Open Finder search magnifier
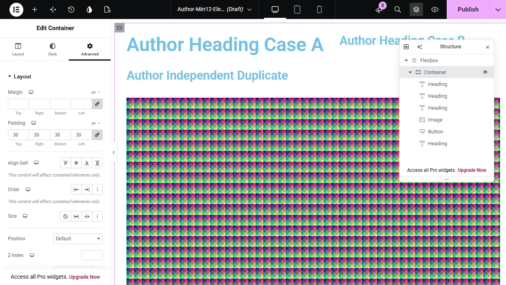Viewport: 506px width, 285px height. [398, 9]
